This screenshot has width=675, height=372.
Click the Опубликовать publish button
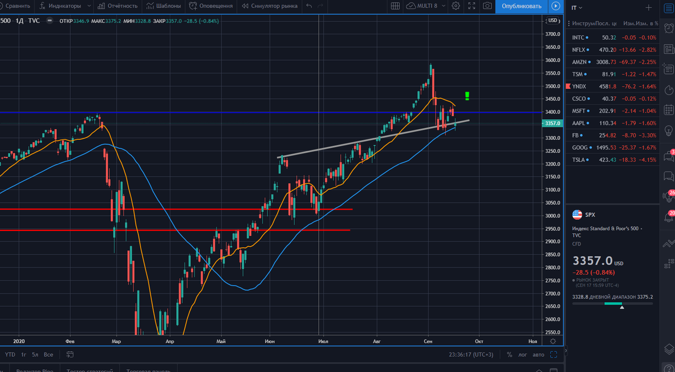(x=521, y=6)
